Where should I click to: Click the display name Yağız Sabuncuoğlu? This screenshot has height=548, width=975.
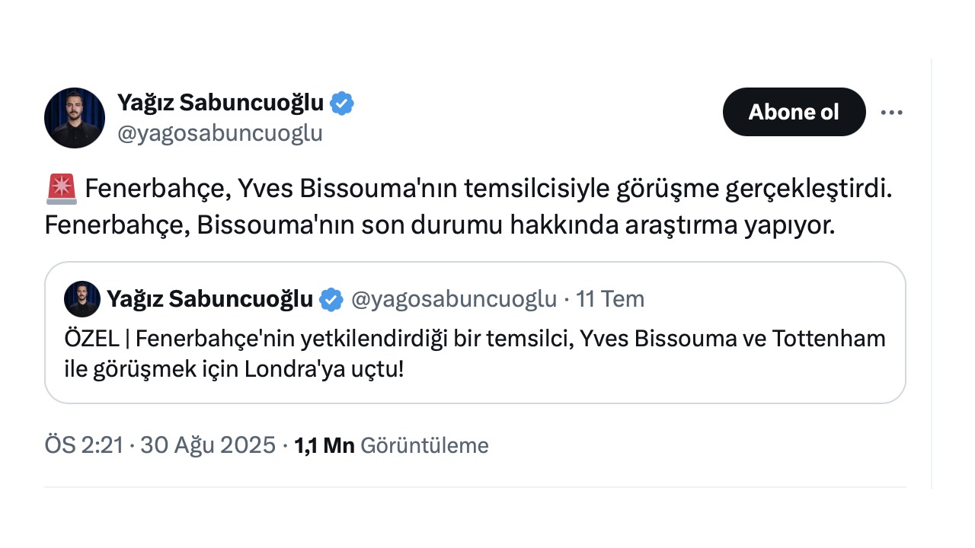point(223,102)
